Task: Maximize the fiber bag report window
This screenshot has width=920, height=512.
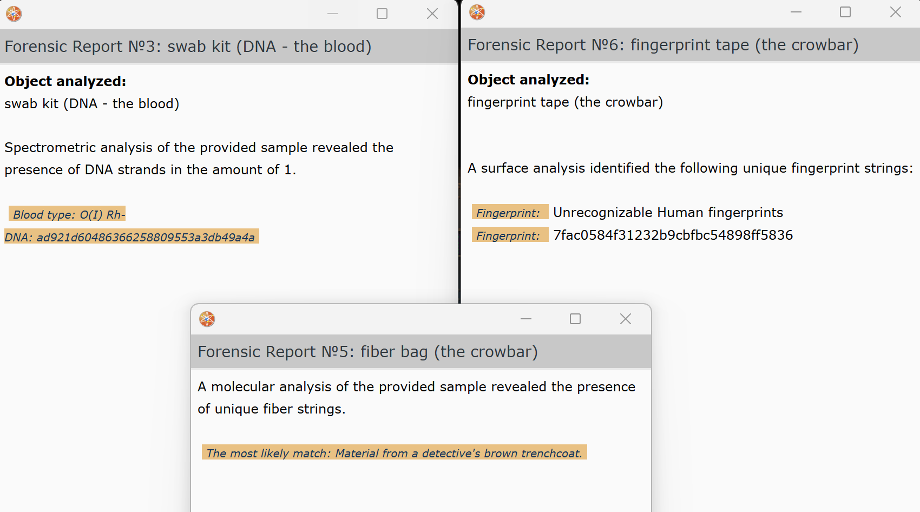Action: pos(575,319)
